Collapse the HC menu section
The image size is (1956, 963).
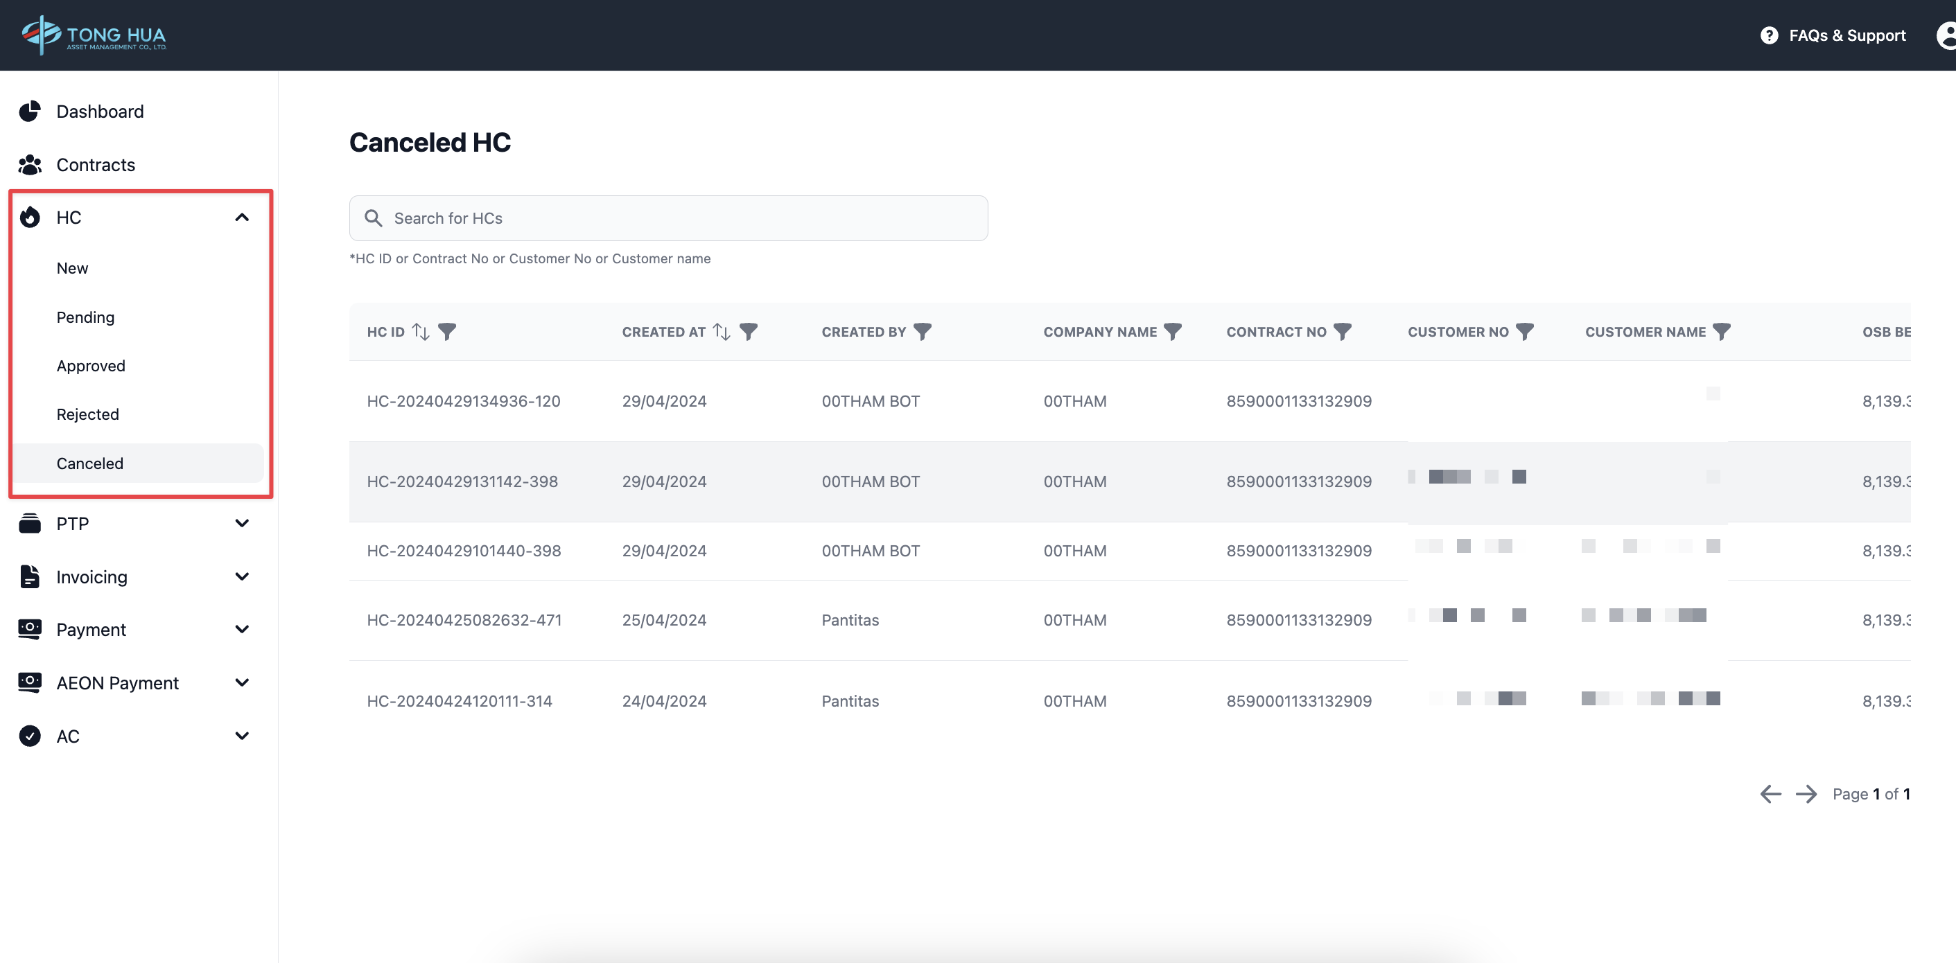point(241,218)
